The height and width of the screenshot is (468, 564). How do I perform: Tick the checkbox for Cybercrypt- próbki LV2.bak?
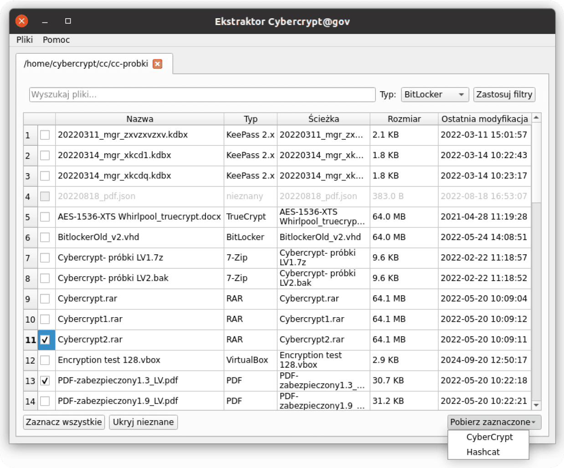point(45,278)
